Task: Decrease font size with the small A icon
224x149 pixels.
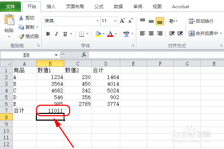Action: click(130, 21)
